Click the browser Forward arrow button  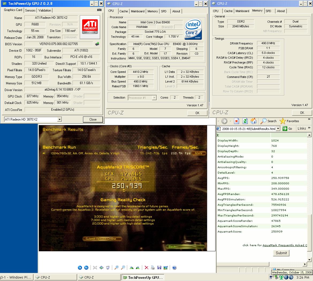[224, 121]
